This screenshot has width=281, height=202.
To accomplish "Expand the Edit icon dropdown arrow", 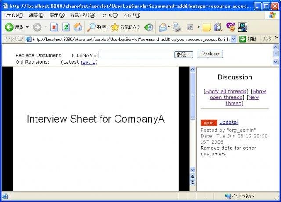I will pos(198,27).
